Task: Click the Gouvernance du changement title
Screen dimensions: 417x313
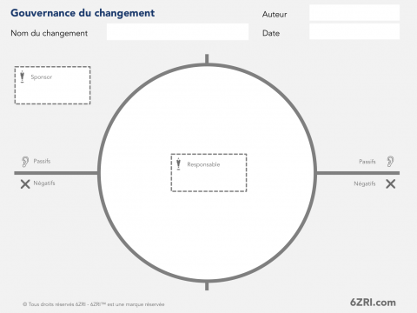Action: coord(83,13)
